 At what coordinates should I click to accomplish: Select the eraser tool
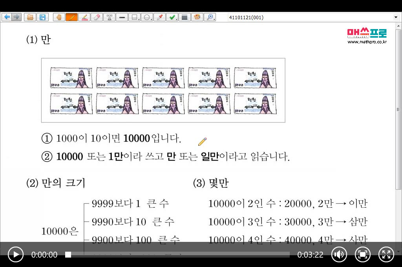point(97,17)
